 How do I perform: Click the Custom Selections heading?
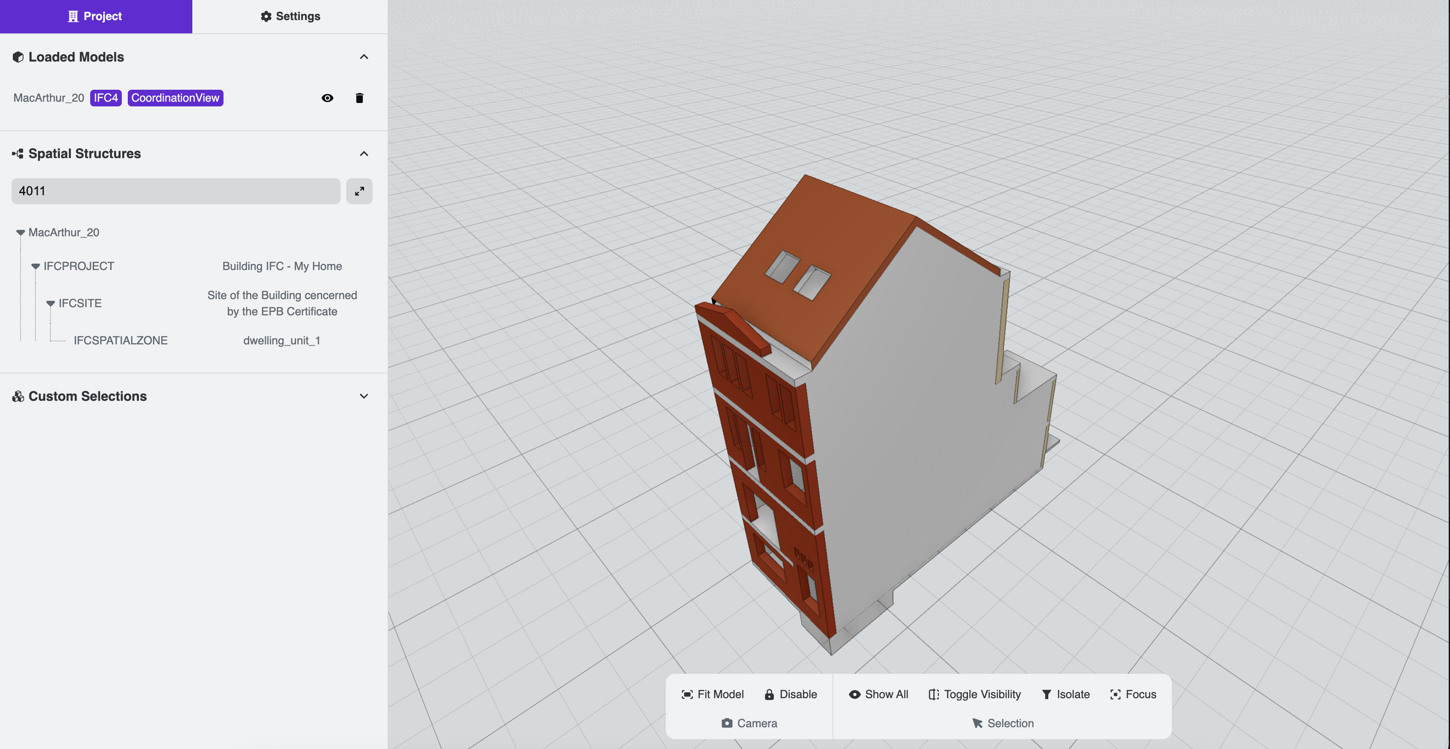[87, 396]
